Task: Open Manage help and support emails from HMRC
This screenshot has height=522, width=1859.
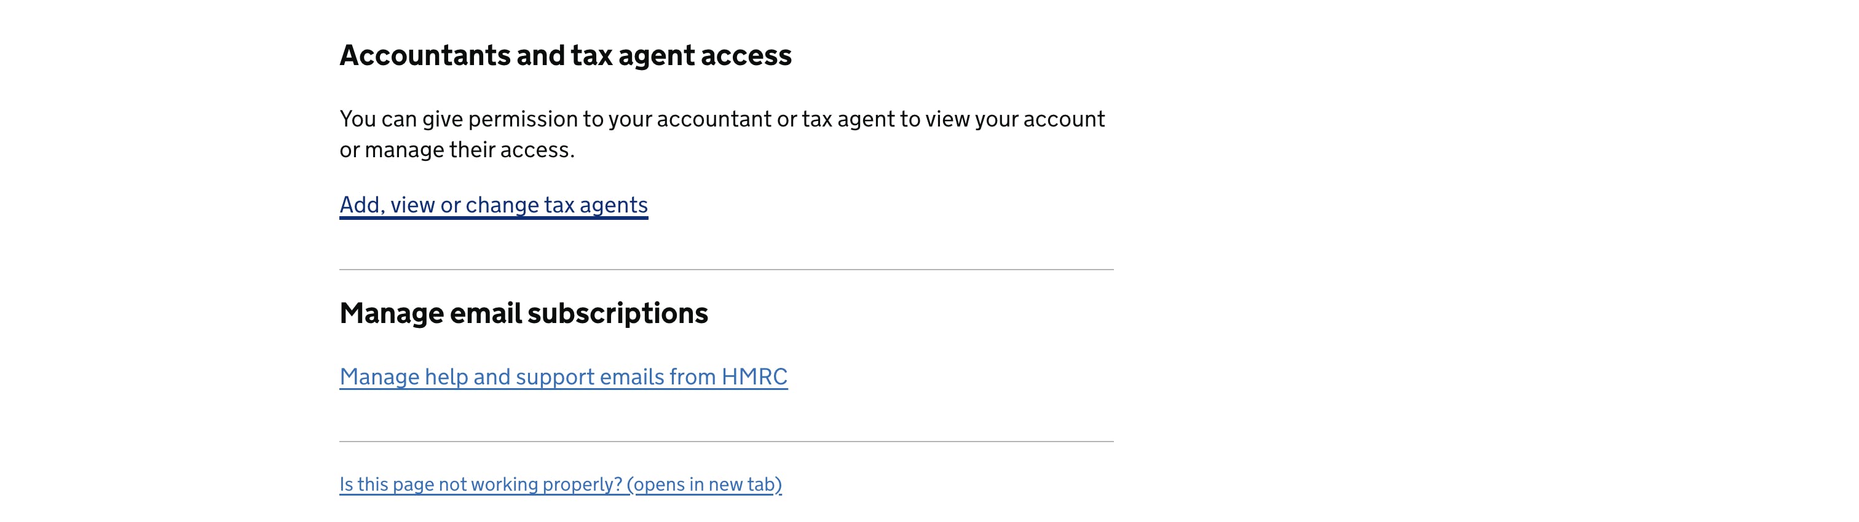Action: (x=563, y=376)
